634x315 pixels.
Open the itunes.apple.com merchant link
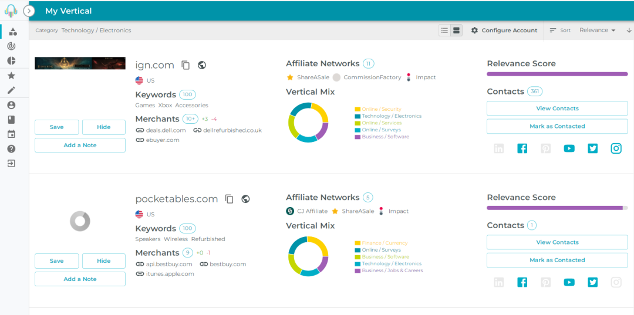tap(164, 274)
